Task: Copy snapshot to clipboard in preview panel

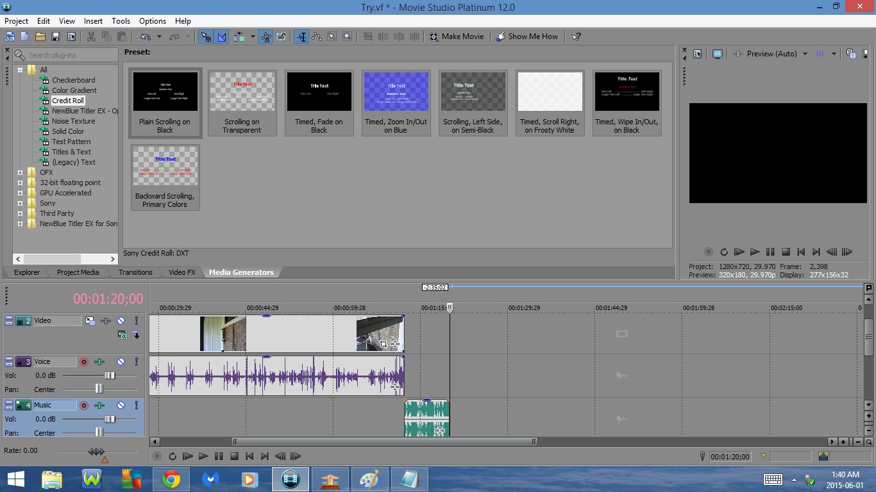Action: pyautogui.click(x=850, y=54)
